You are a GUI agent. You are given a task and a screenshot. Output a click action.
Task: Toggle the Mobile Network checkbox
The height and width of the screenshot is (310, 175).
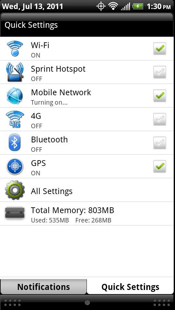[160, 96]
